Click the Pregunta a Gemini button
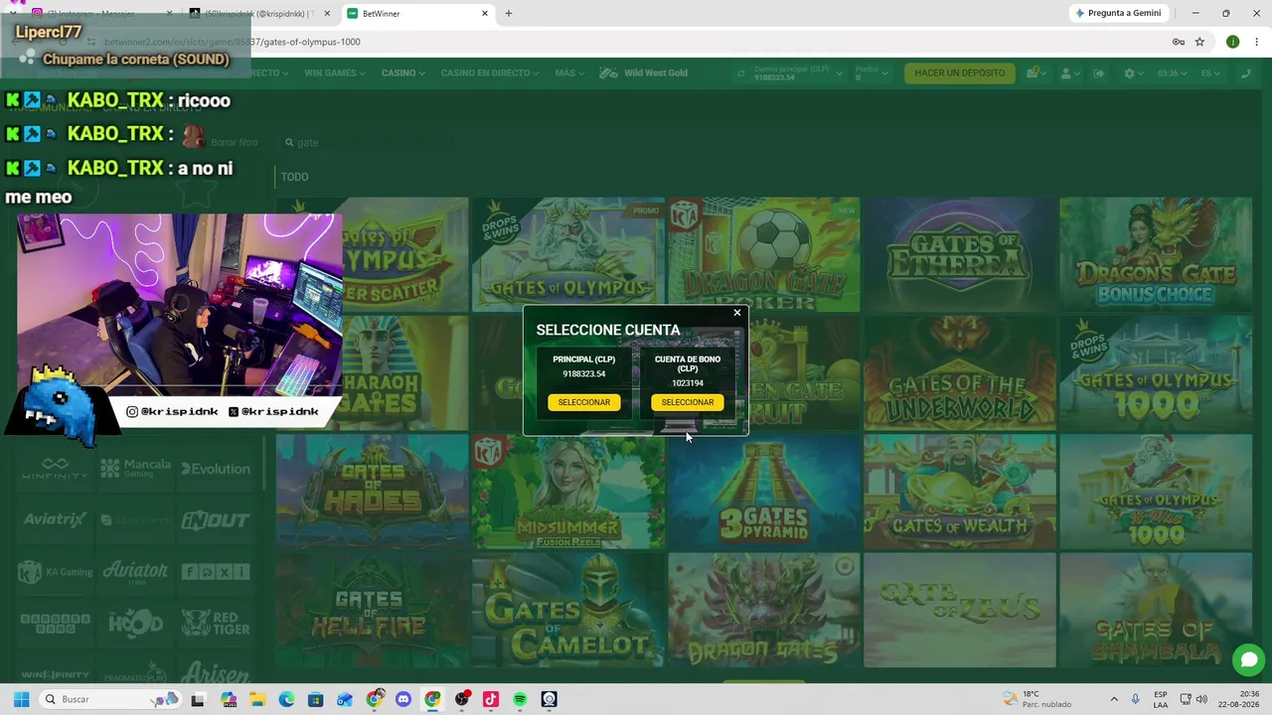 (x=1119, y=14)
